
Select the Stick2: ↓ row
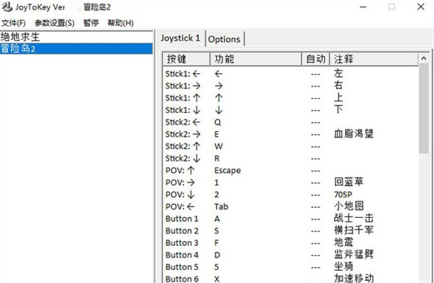click(291, 159)
